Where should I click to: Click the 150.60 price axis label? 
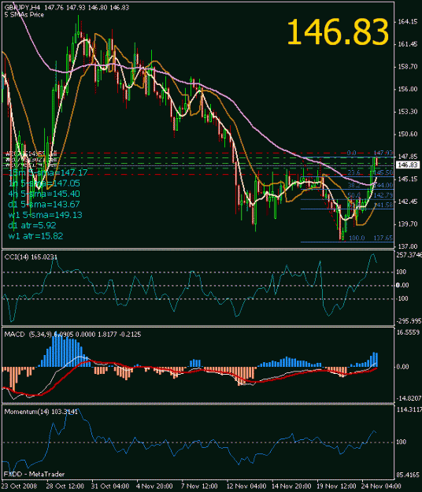coord(408,134)
